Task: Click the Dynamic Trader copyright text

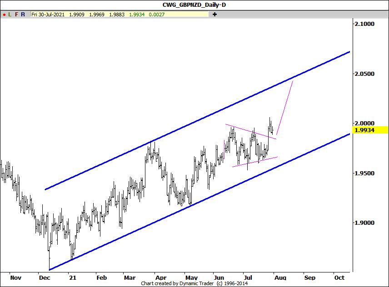Action: coord(194,283)
